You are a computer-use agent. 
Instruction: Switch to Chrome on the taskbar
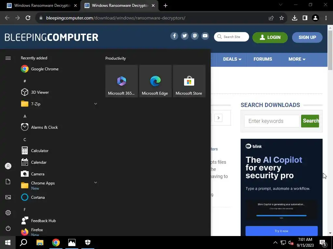tap(56, 243)
